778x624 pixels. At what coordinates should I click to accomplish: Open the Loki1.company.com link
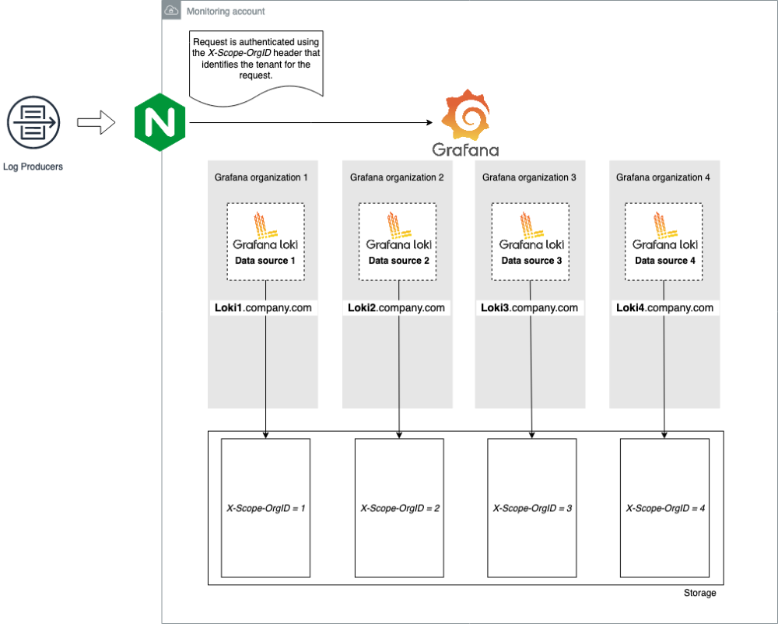265,307
